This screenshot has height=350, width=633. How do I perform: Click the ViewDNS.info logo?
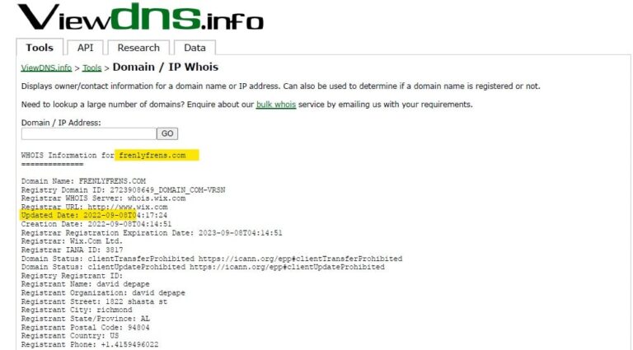pos(140,17)
